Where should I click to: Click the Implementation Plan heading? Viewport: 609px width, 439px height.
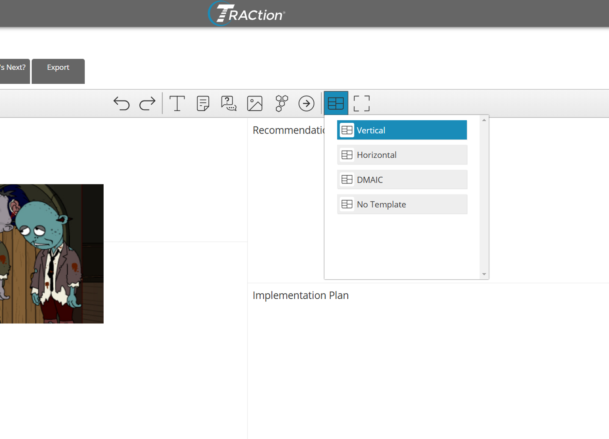point(301,295)
